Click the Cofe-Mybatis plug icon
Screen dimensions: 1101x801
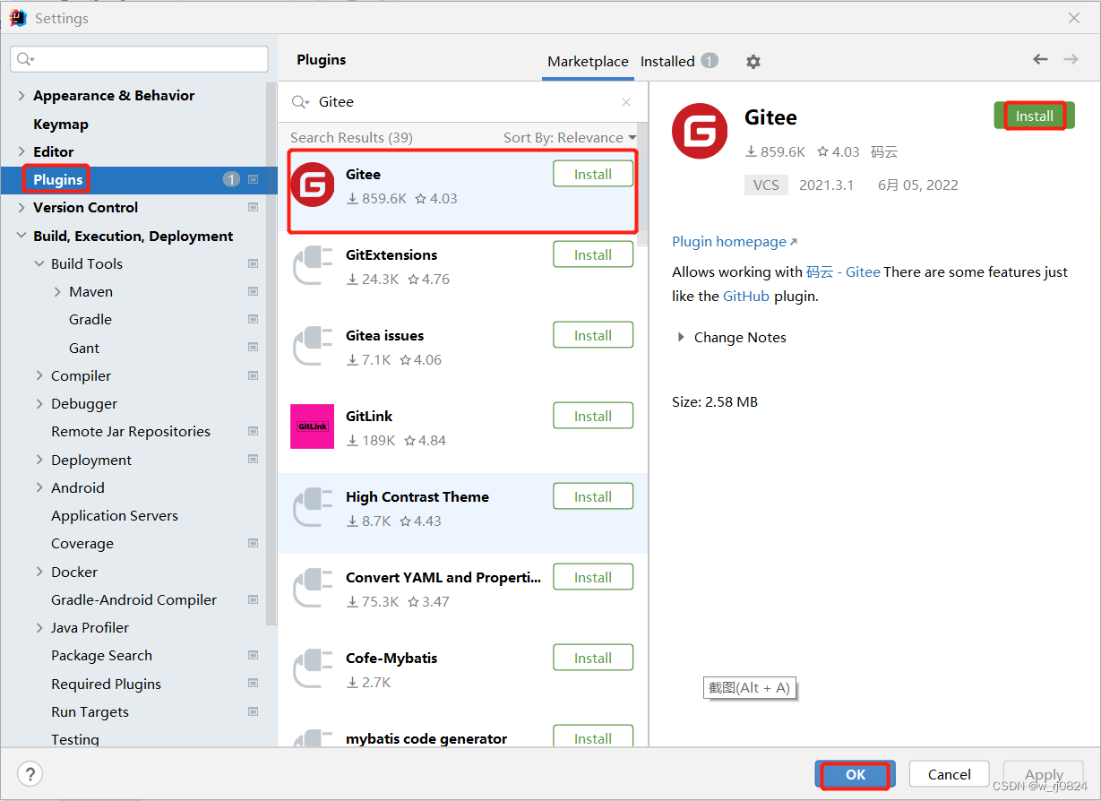[x=313, y=669]
